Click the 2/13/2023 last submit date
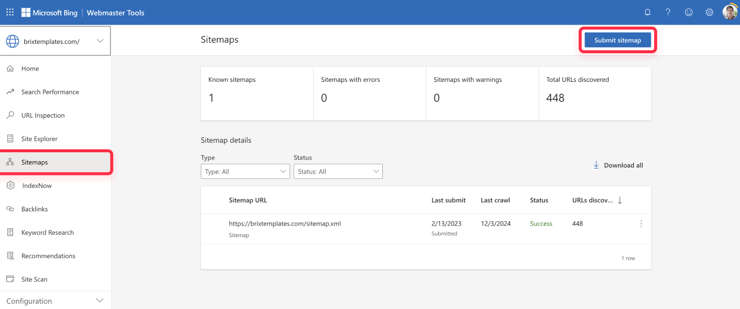740x309 pixels. (x=446, y=223)
